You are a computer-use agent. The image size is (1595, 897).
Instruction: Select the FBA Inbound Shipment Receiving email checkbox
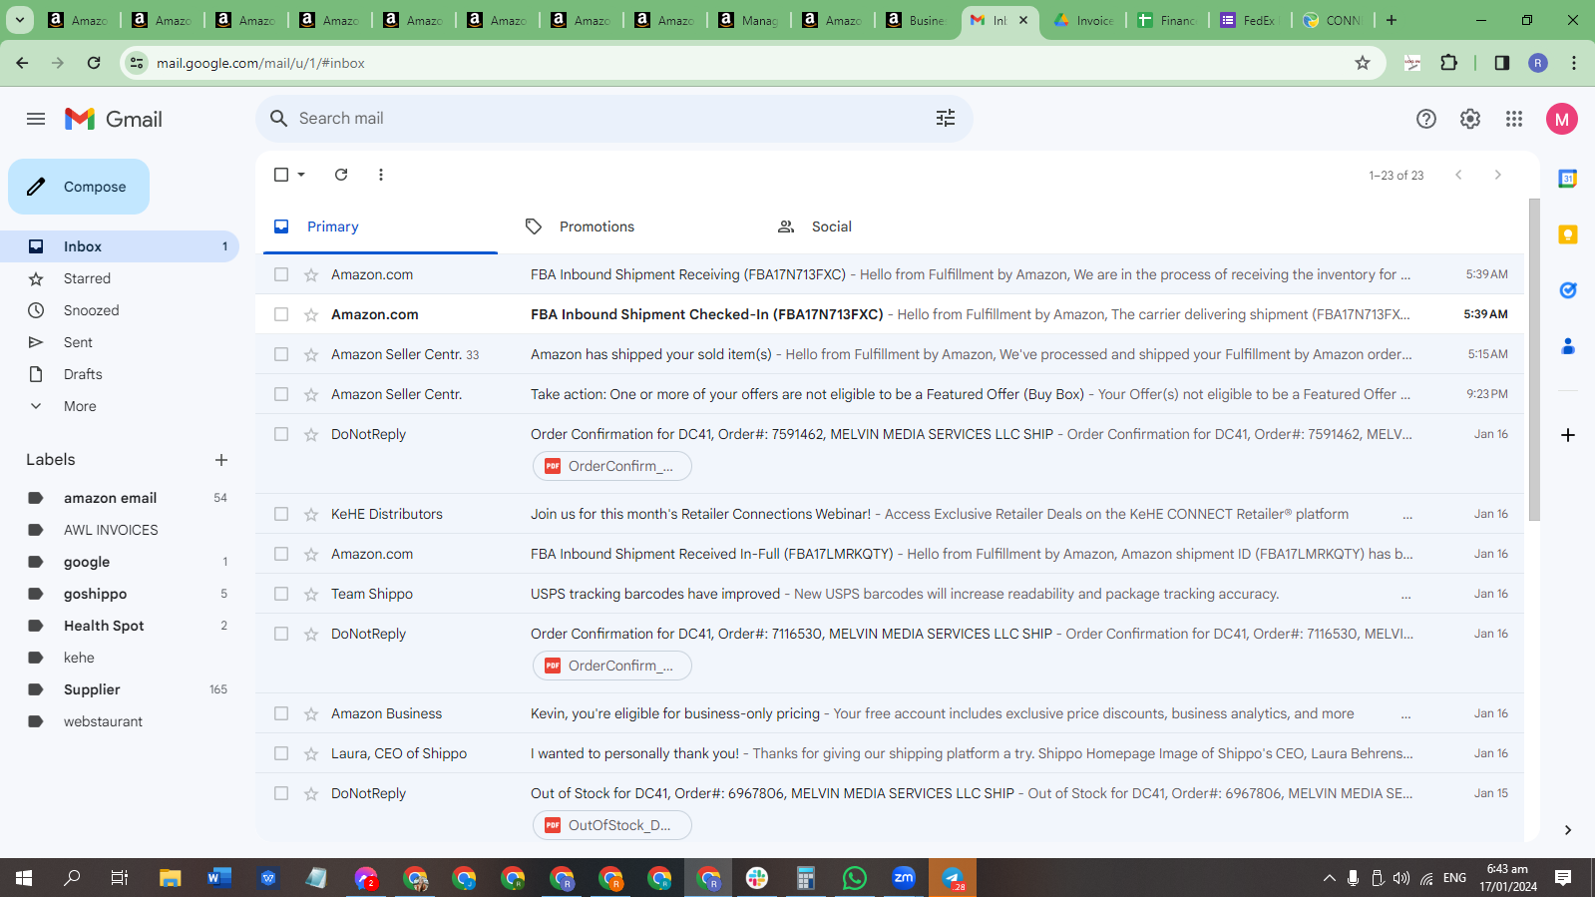click(281, 274)
